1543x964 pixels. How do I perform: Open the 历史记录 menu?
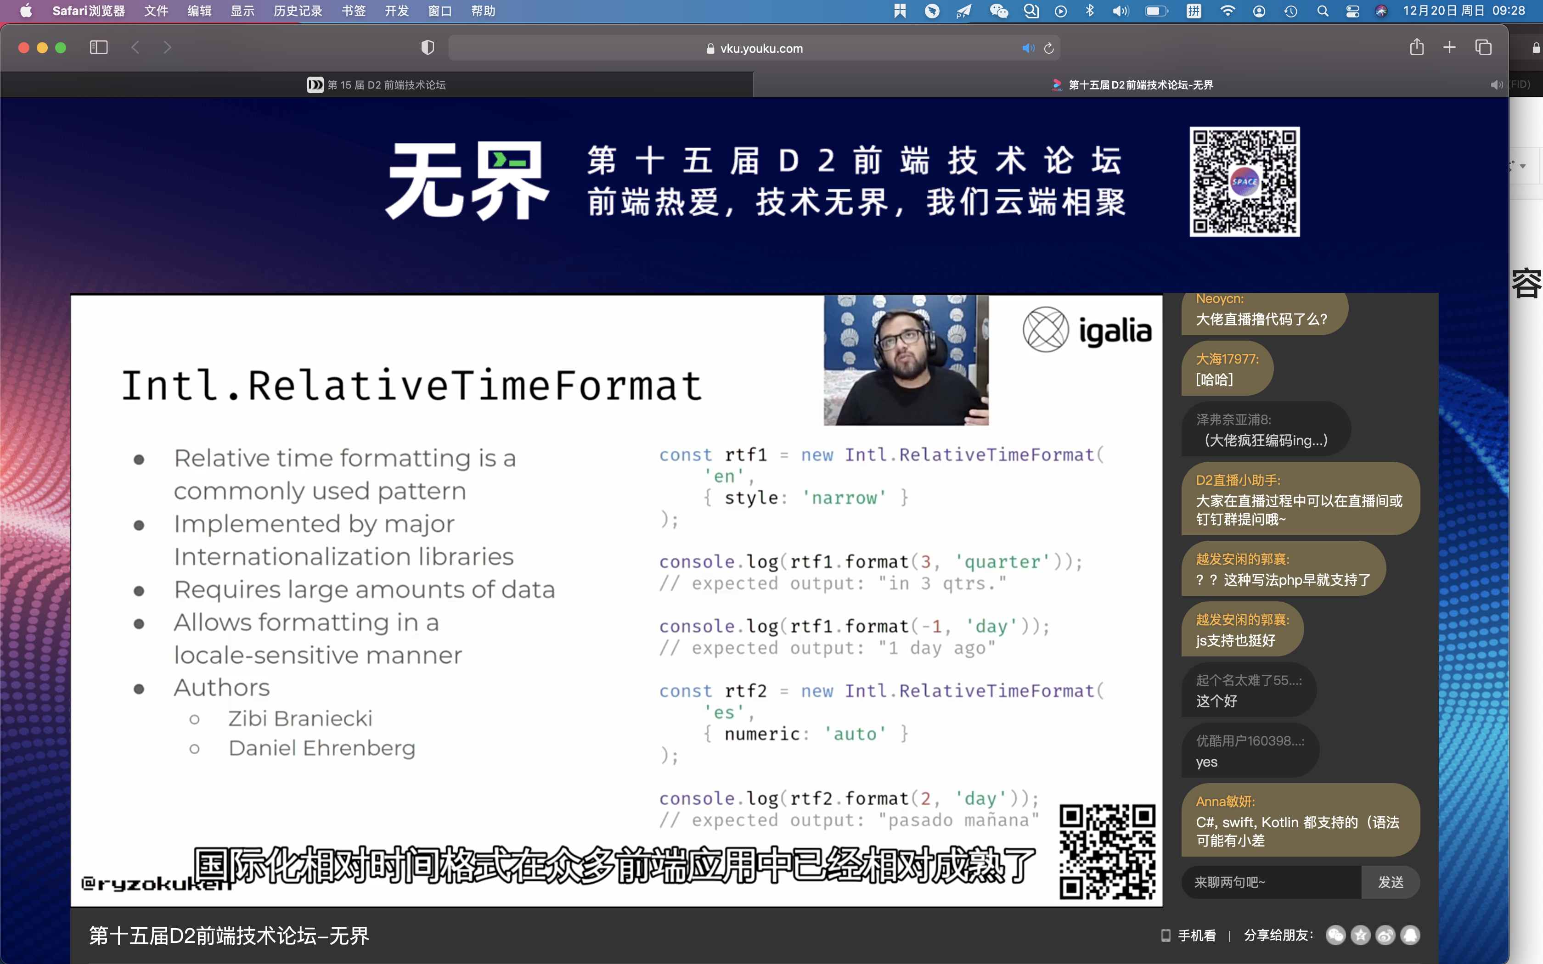pyautogui.click(x=298, y=11)
